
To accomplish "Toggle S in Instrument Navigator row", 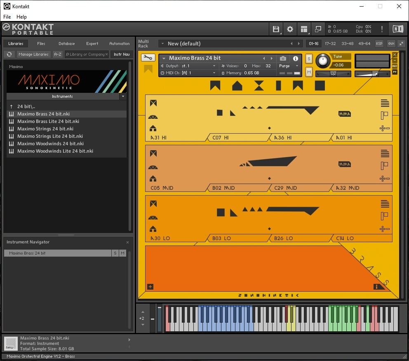I will coord(115,253).
